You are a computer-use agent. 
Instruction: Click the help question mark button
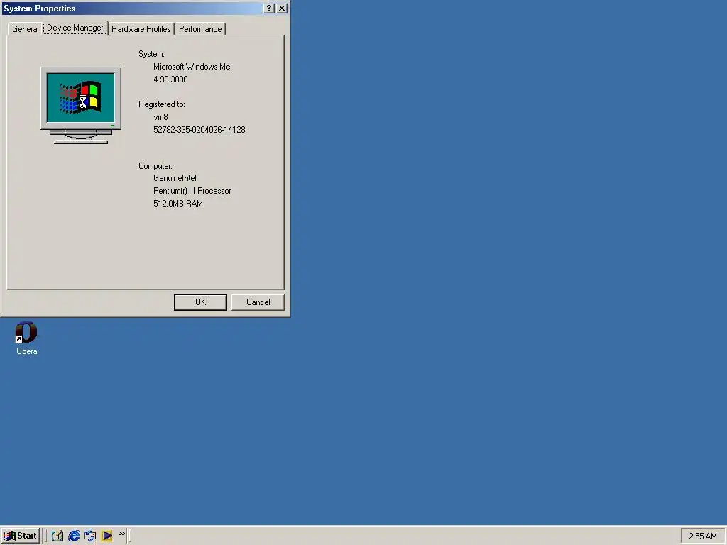(269, 9)
